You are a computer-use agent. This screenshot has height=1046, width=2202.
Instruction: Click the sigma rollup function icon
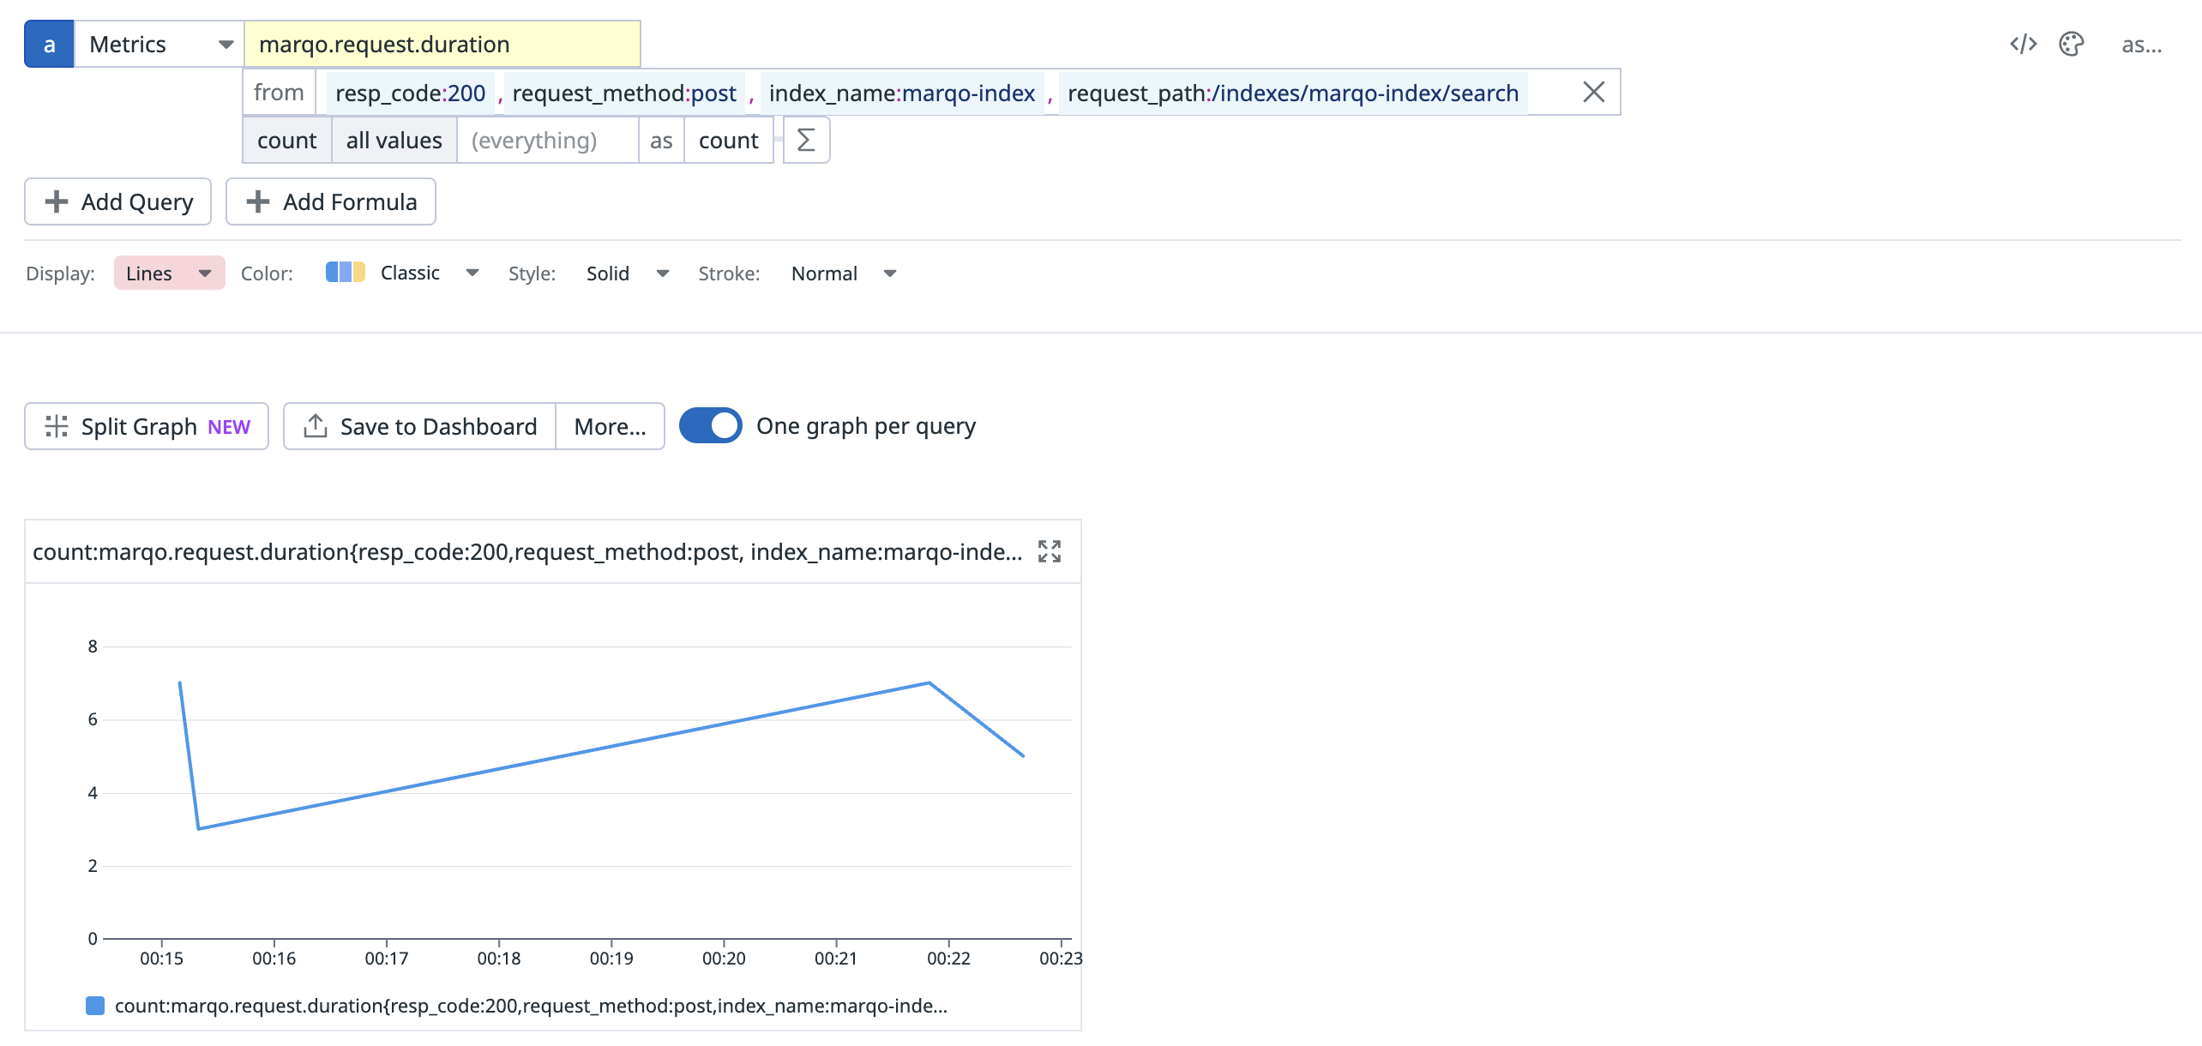pos(805,140)
